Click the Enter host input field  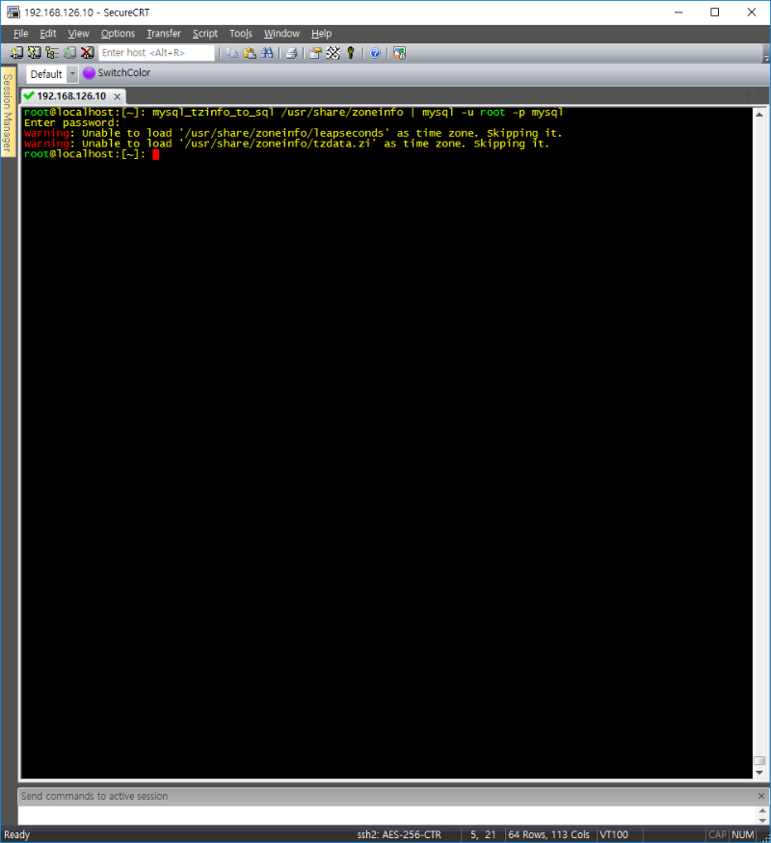[x=156, y=53]
